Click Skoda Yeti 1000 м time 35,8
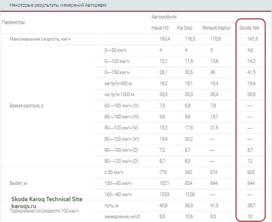This screenshot has width=272, height=222. click(x=251, y=95)
